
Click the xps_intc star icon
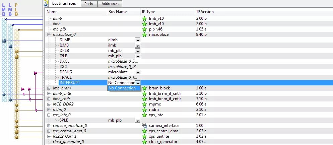[144, 115]
